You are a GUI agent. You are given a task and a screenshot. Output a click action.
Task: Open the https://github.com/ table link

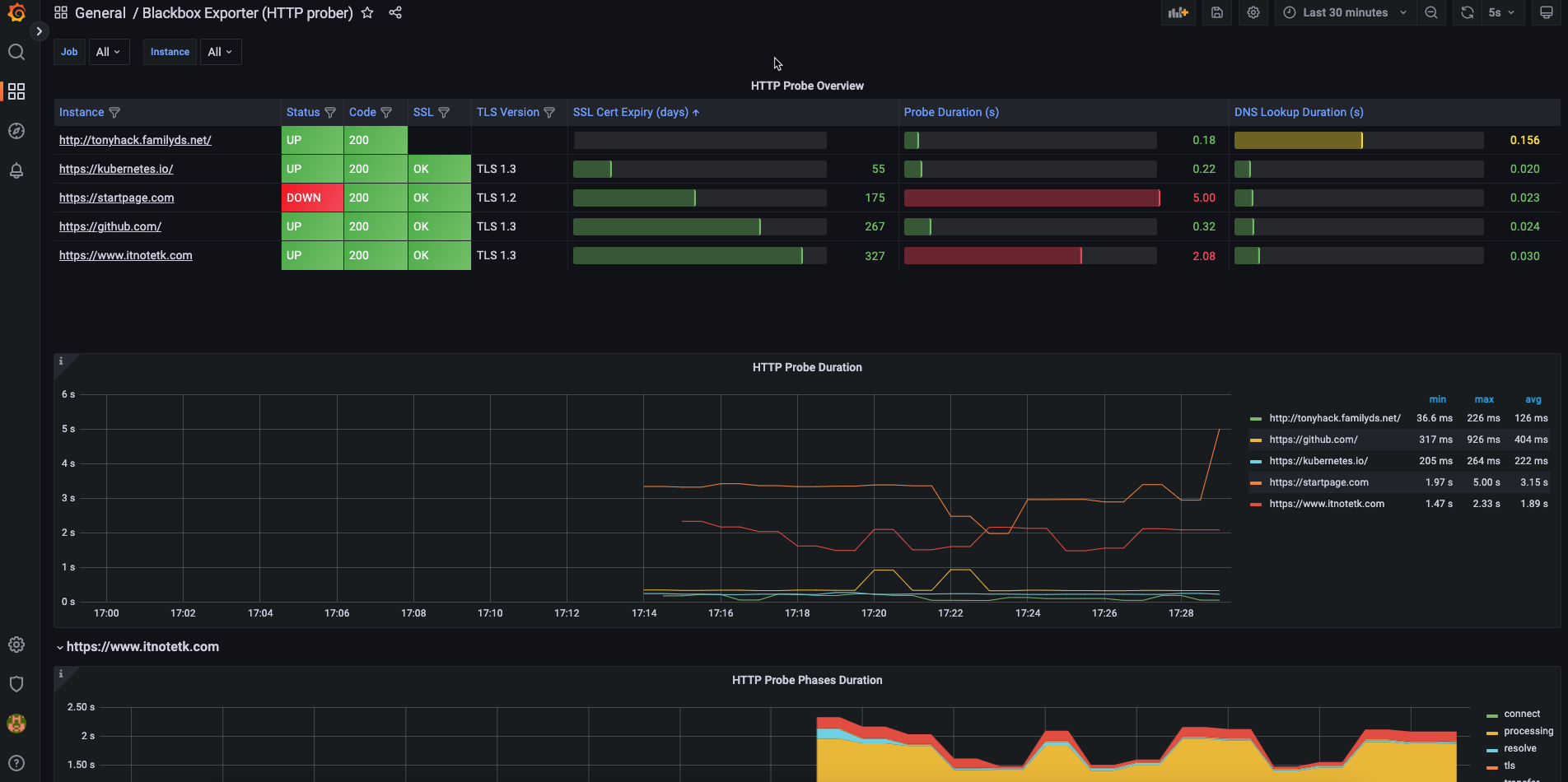pyautogui.click(x=110, y=226)
